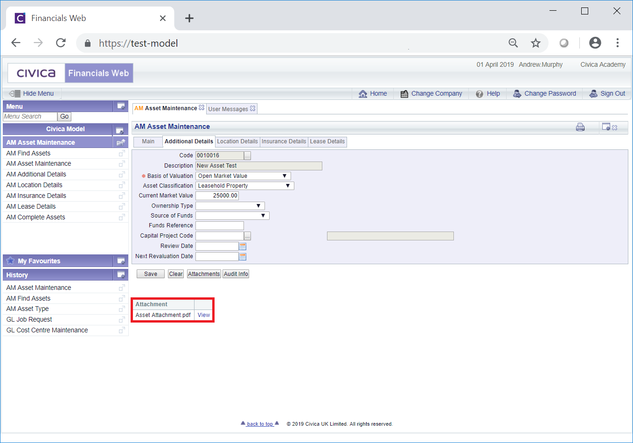Click the Menu panel header icon

click(x=121, y=106)
